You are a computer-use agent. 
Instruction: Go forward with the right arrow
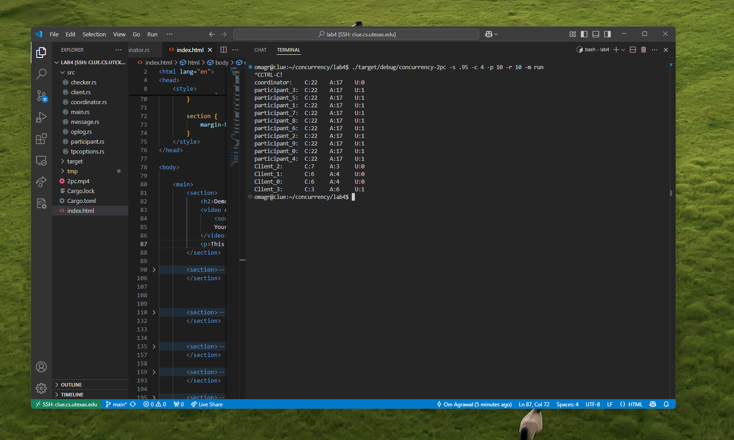[224, 34]
